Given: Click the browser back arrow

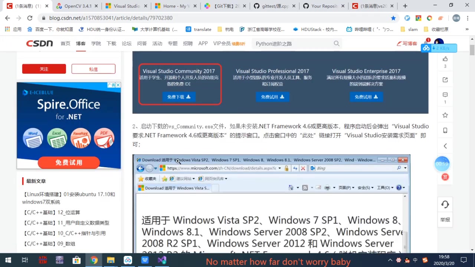Looking at the screenshot, I should click(8, 18).
